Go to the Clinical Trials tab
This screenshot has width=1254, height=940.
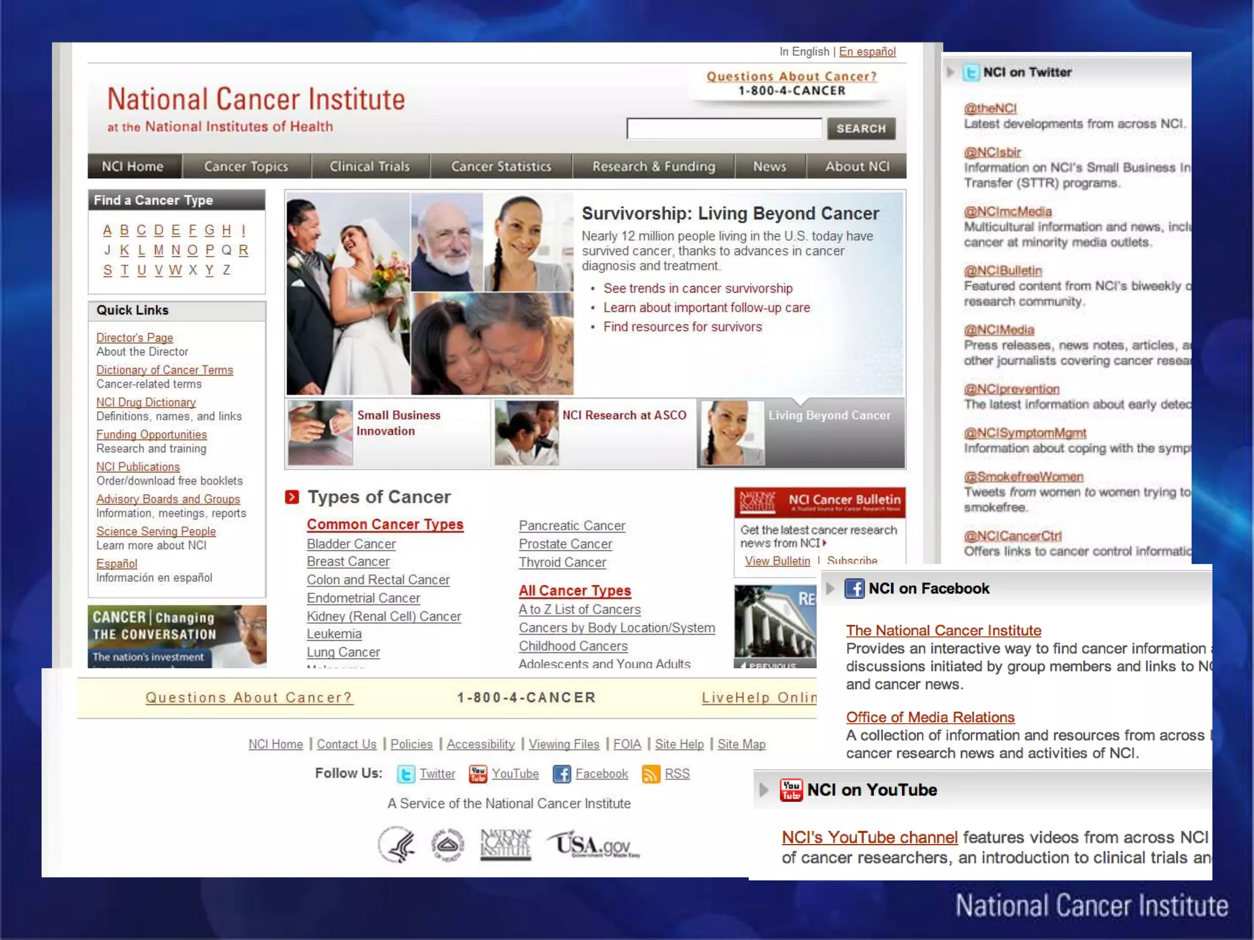(369, 166)
